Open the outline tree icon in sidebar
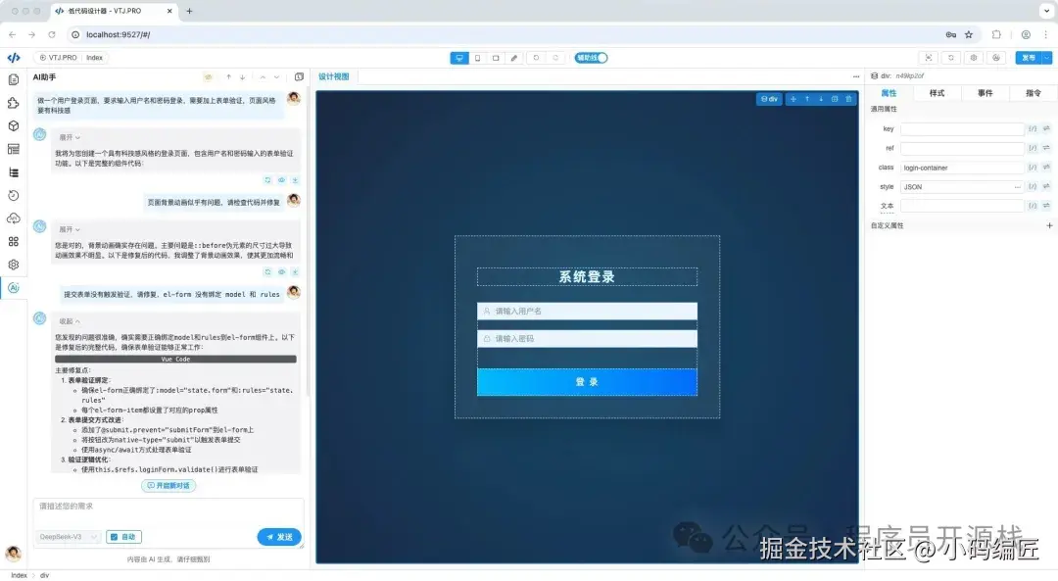 click(14, 174)
